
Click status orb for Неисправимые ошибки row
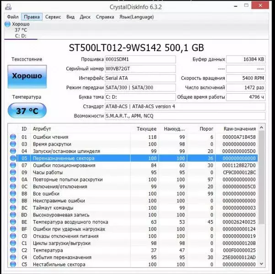pos(13,200)
